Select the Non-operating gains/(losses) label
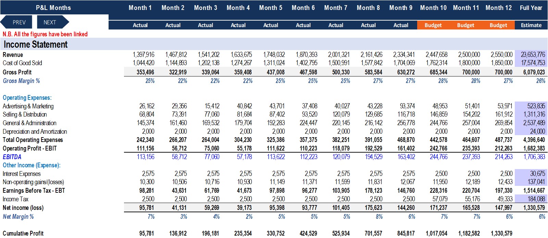 click(x=33, y=182)
